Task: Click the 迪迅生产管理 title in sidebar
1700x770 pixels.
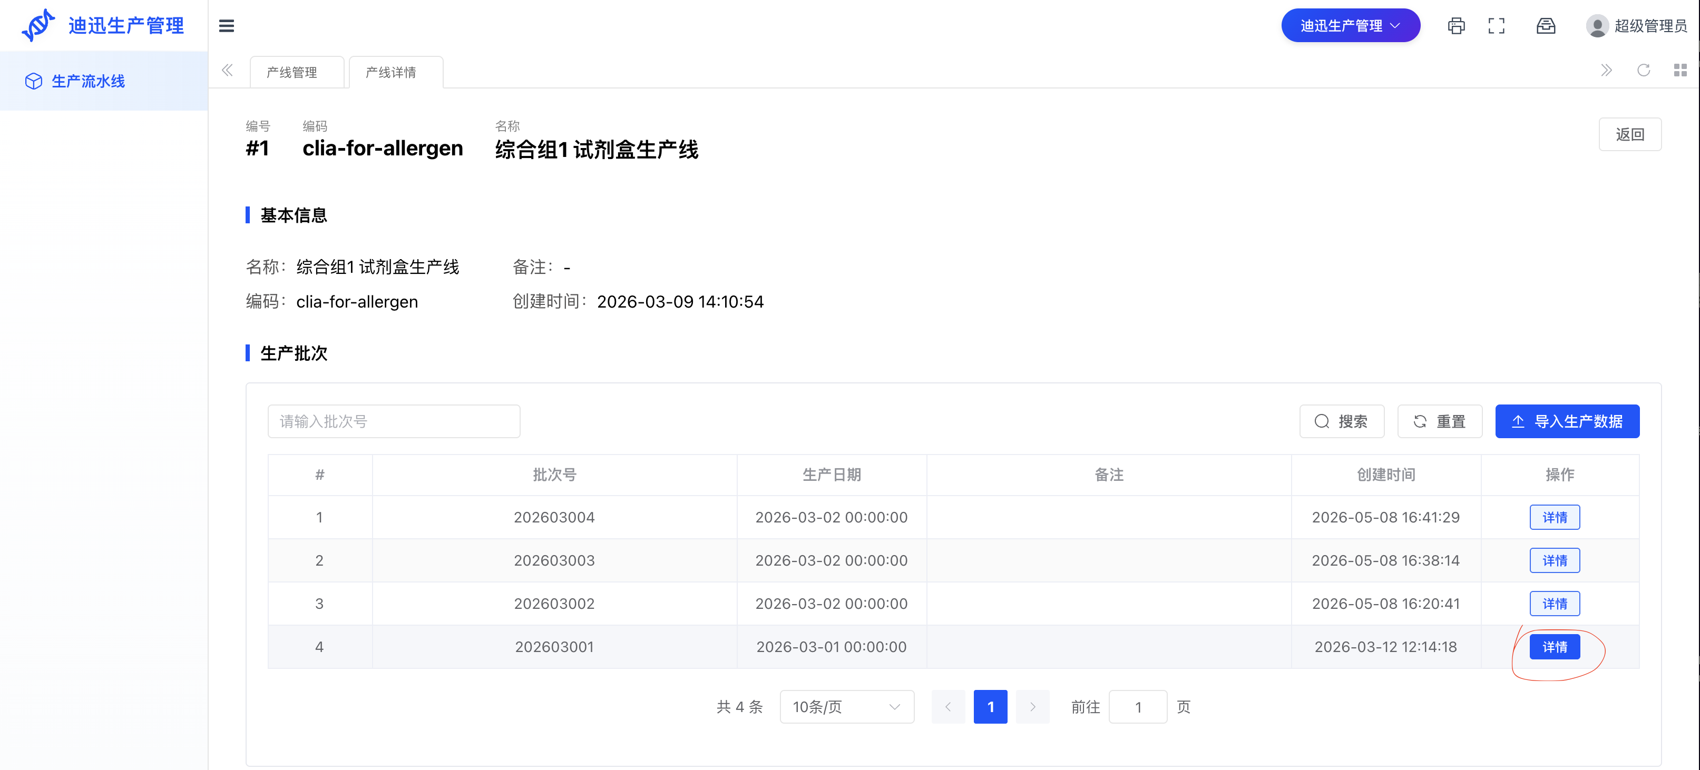Action: [x=126, y=26]
